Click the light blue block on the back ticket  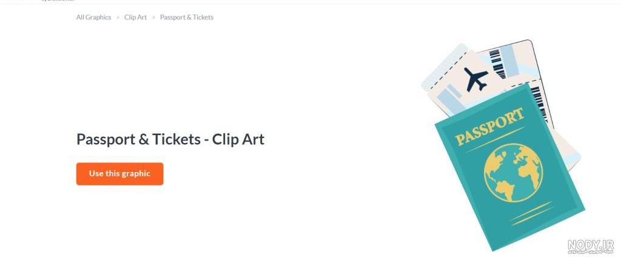tap(509, 61)
